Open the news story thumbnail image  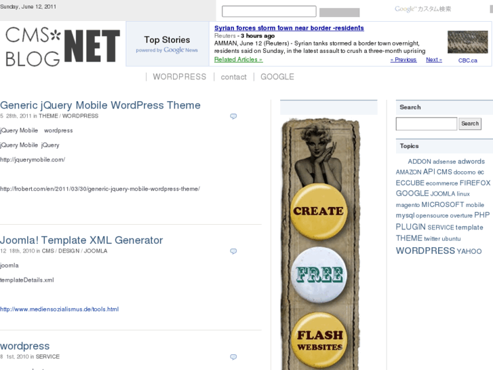coord(467,42)
